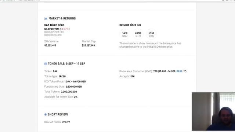Click the ERC20 token type value
This screenshot has height=132, width=235.
[x=62, y=77]
